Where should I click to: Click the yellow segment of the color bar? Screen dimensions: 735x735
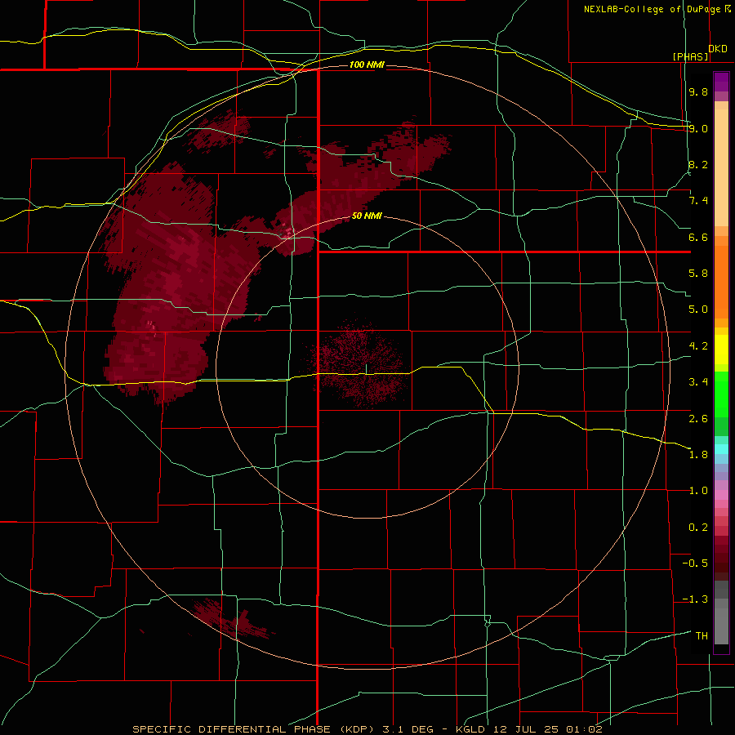721,350
